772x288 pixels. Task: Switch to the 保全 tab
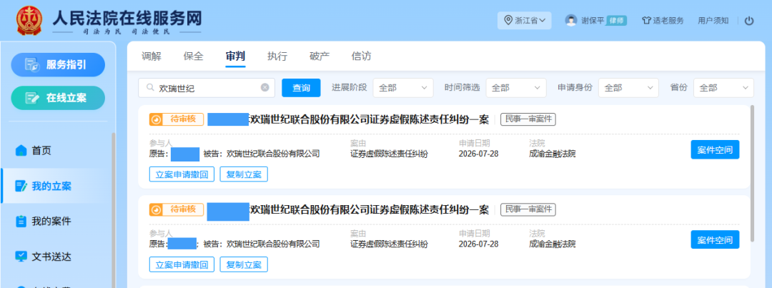coord(193,56)
